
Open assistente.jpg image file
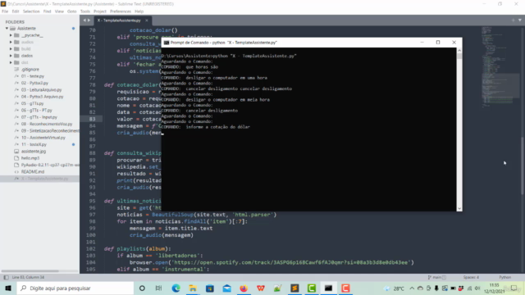(34, 152)
